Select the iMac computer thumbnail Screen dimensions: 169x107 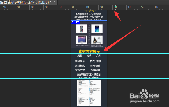pos(82,40)
